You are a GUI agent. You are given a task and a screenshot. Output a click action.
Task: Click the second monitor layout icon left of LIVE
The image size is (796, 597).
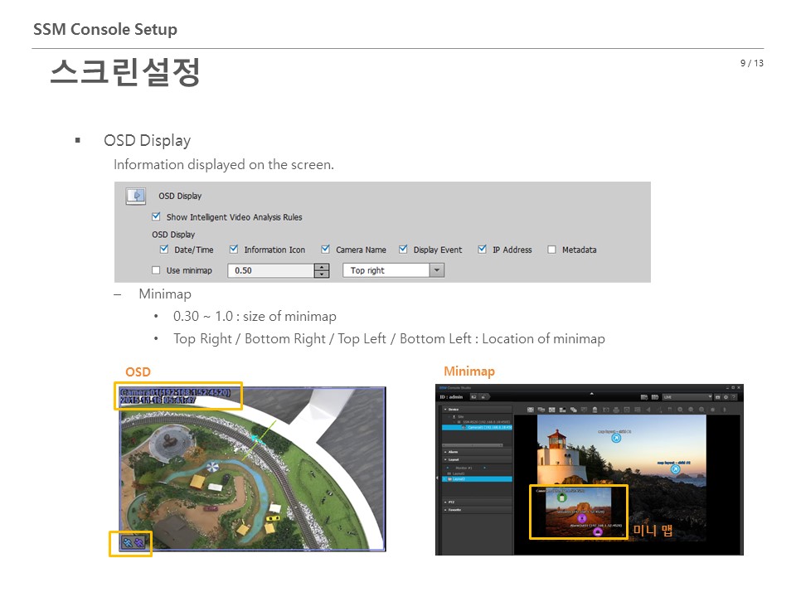coord(655,397)
